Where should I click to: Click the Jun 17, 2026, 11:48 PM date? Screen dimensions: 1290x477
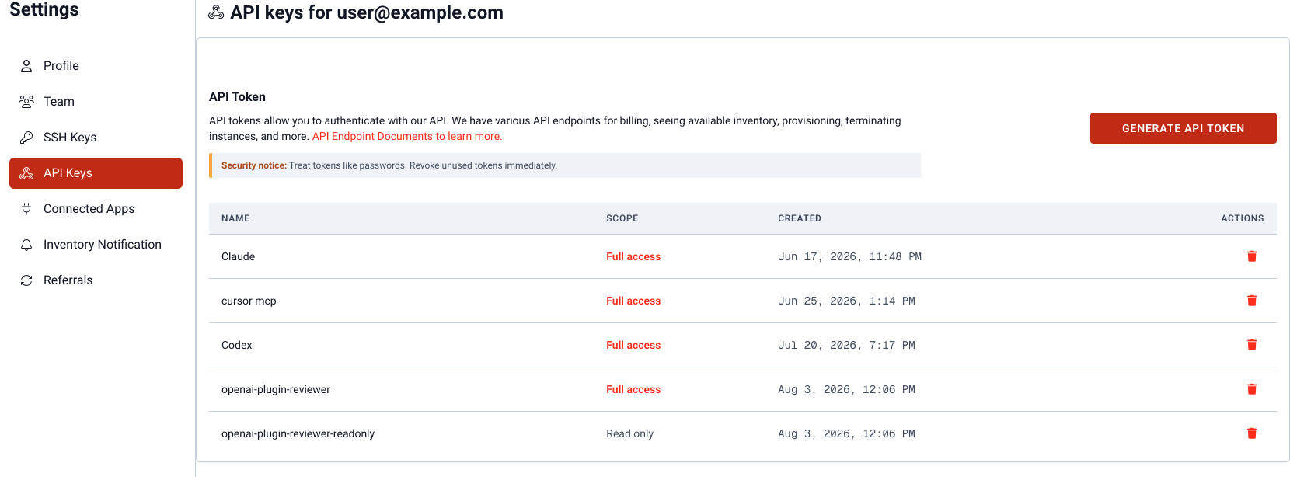[849, 256]
